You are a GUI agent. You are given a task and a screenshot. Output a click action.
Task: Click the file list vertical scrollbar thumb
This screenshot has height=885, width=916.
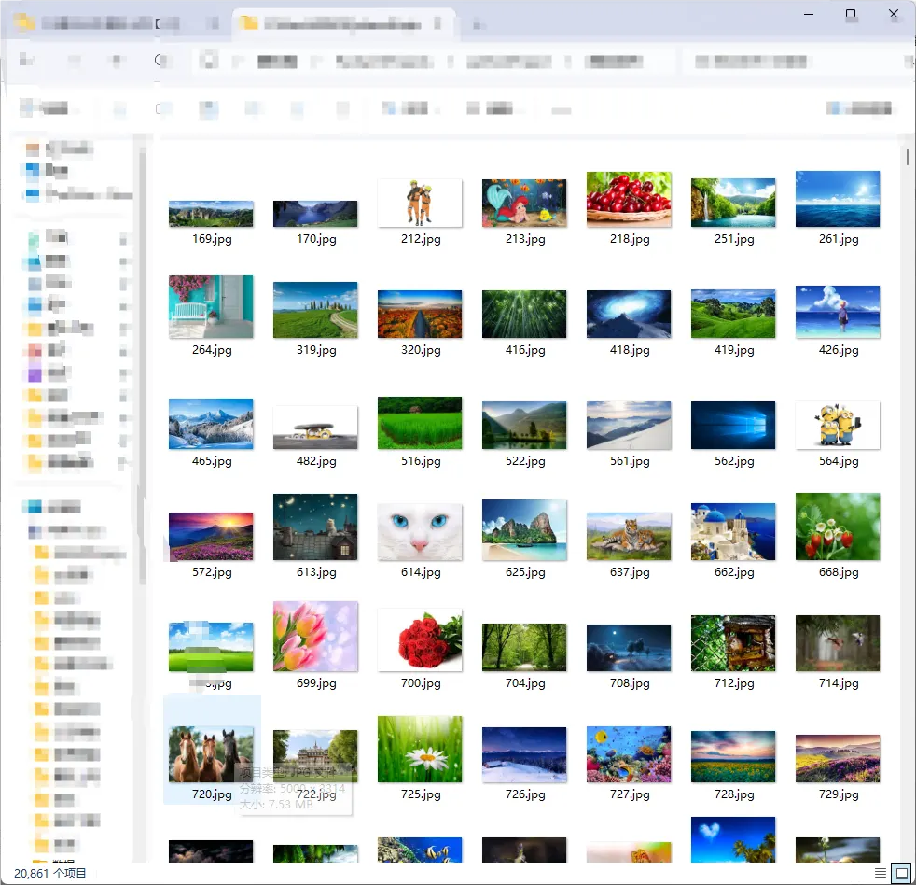tap(907, 157)
